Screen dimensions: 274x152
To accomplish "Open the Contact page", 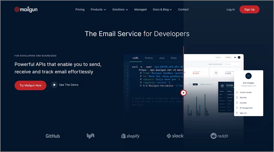I will pyautogui.click(x=183, y=9).
